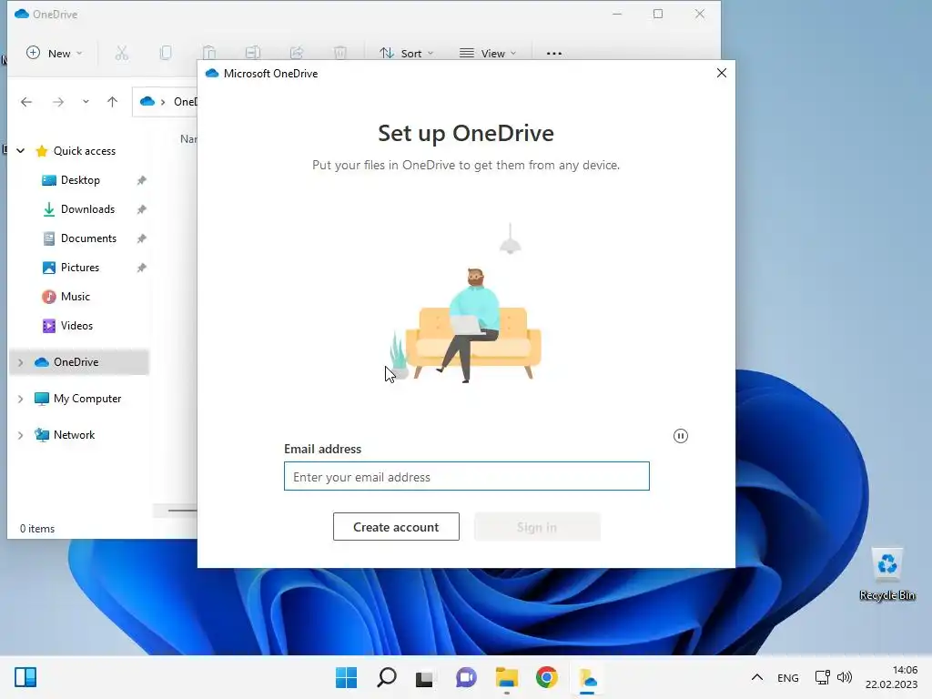This screenshot has height=699, width=932.
Task: Pause the animation with the pause icon
Action: (x=681, y=436)
